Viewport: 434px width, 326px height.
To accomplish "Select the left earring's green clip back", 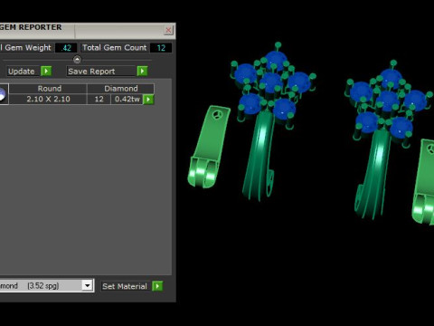I will coord(208,147).
